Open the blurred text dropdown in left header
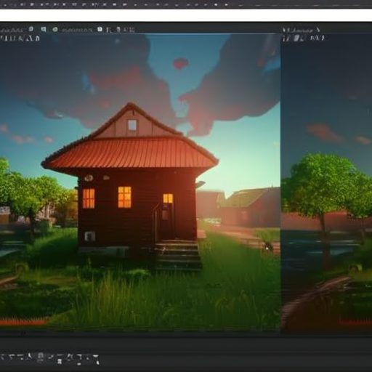This screenshot has height=372, width=372. [x=77, y=30]
